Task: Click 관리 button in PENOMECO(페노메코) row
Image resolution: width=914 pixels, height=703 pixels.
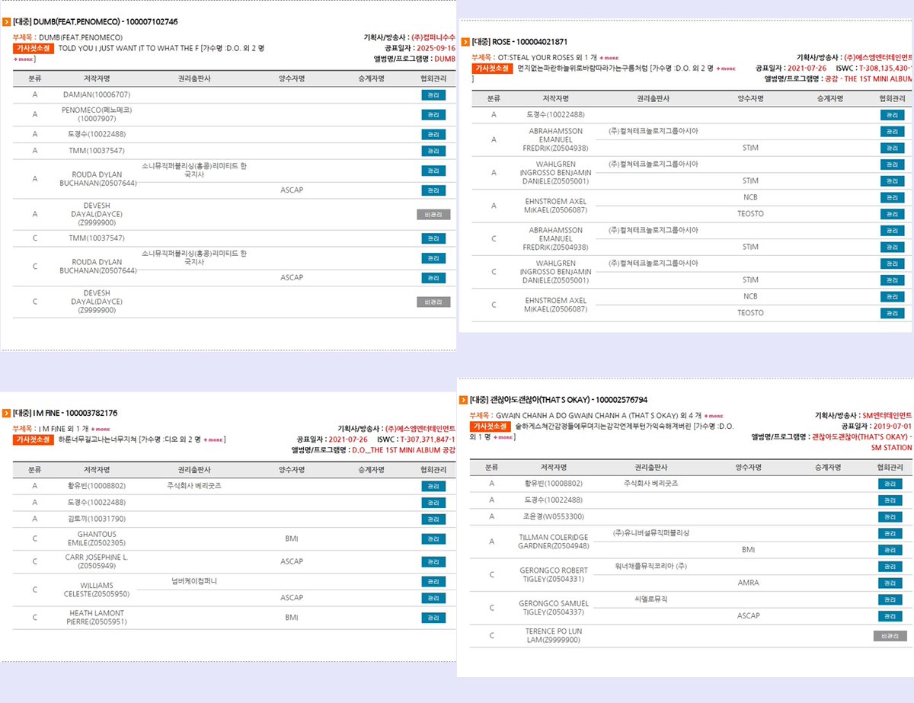Action: (433, 114)
